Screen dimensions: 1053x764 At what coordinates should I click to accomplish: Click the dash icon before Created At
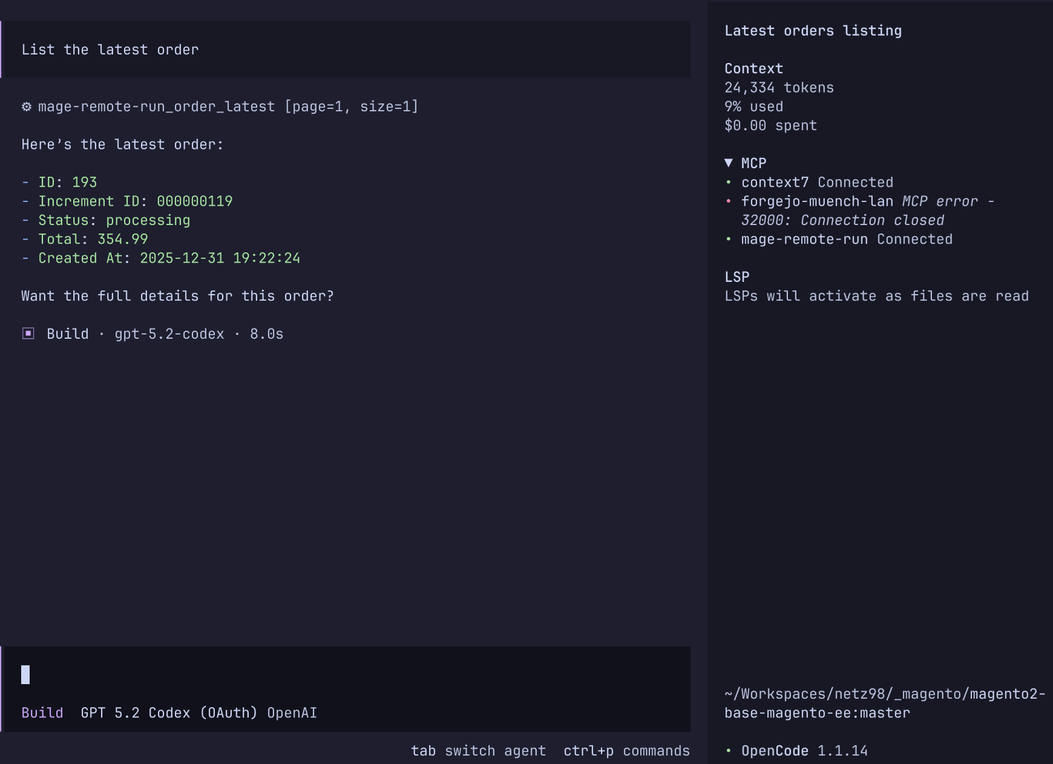point(25,258)
